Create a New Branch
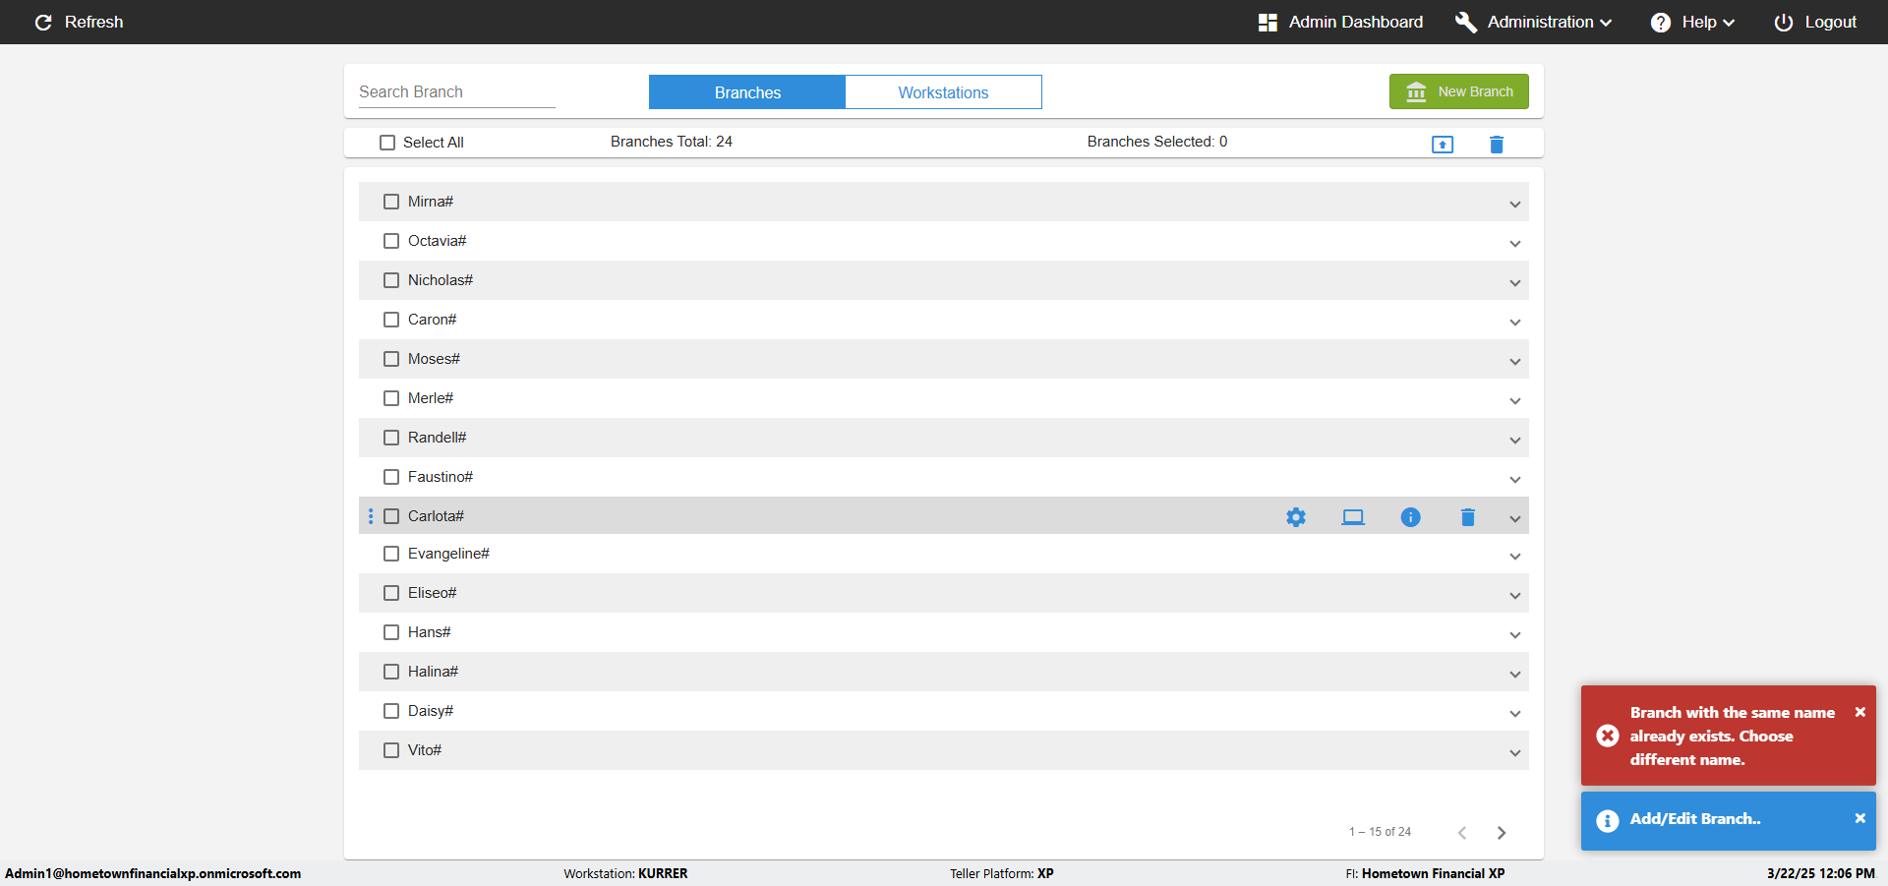The image size is (1888, 886). coord(1459,91)
